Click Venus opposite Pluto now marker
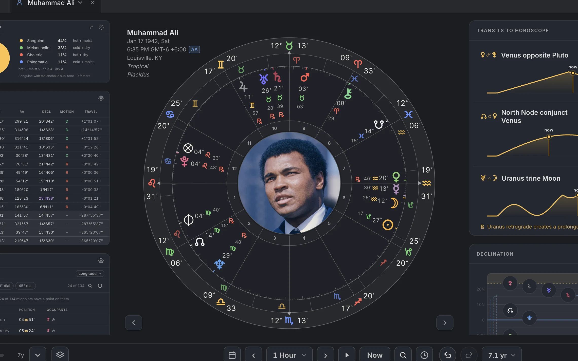578x361 pixels. 573,73
